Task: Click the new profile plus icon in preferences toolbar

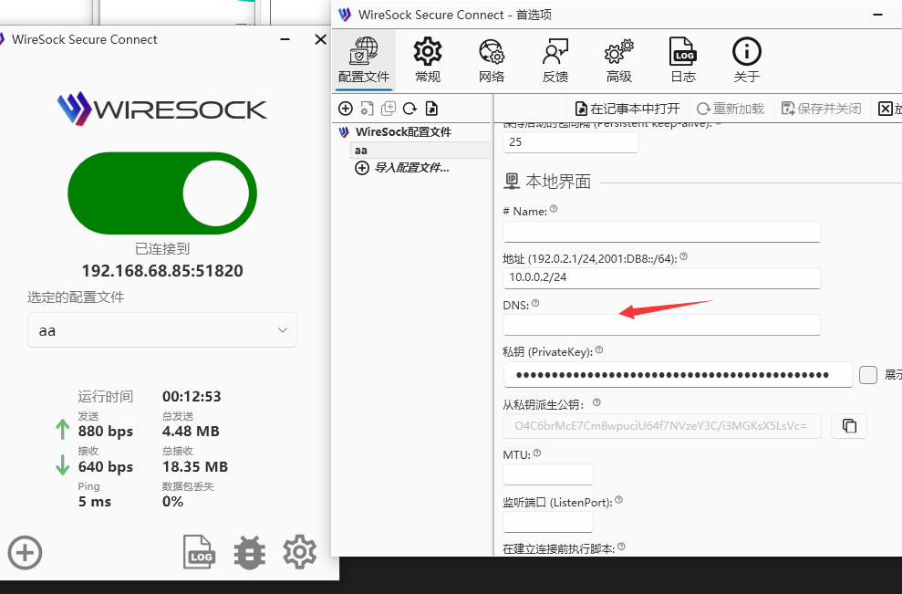Action: pos(345,109)
